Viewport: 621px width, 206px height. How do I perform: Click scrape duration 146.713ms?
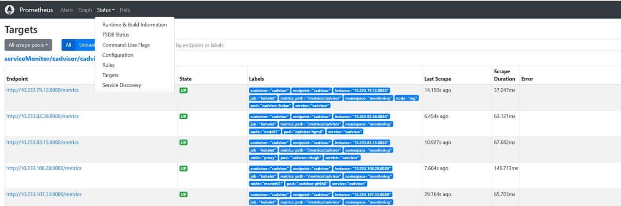click(507, 168)
